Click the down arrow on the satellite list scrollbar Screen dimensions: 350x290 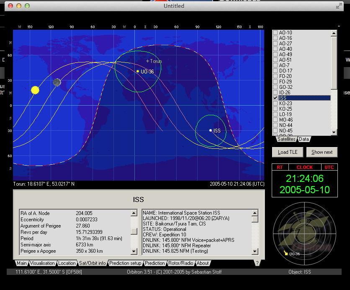pyautogui.click(x=334, y=133)
